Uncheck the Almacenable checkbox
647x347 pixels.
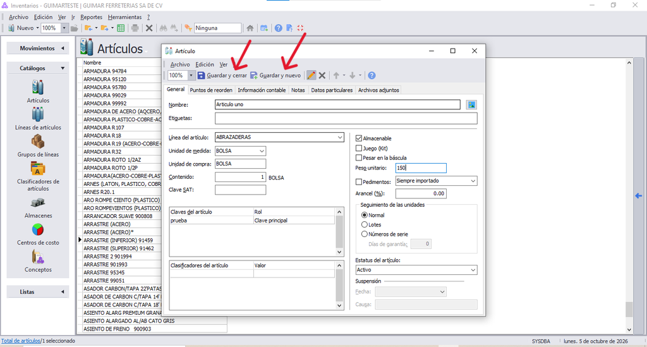[x=359, y=138]
